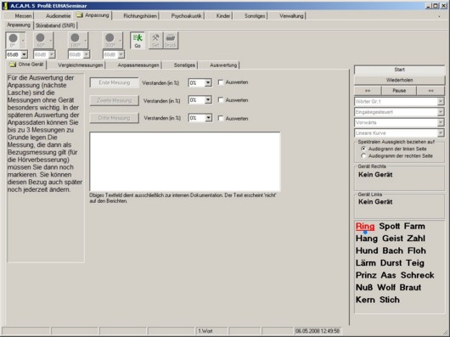The width and height of the screenshot is (450, 337).
Task: Click Kein Gerät under Gerät Links
Action: click(x=375, y=202)
